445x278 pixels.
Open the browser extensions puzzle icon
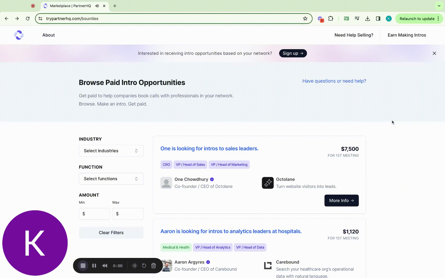coord(331,19)
